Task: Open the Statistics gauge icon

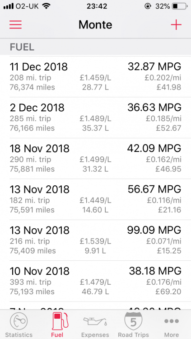Action: [x=19, y=321]
